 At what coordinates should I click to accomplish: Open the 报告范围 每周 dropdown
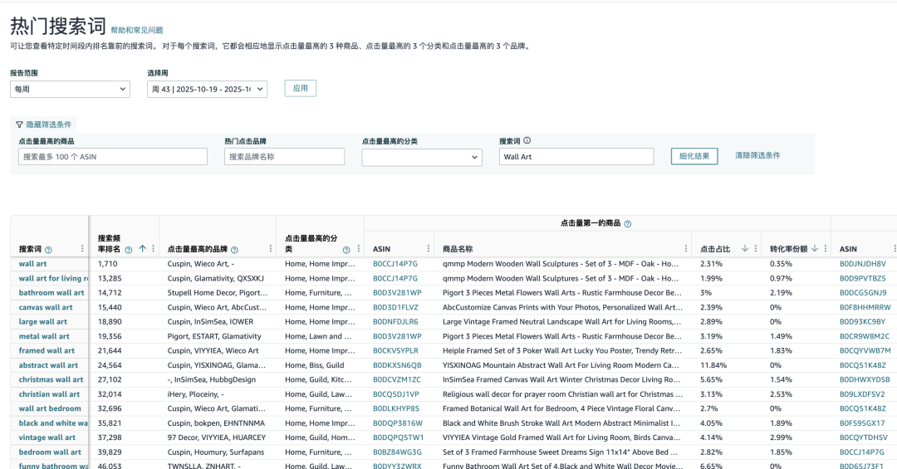click(x=70, y=89)
